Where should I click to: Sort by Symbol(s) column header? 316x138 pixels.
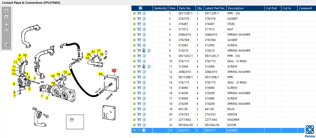pyautogui.click(x=161, y=8)
